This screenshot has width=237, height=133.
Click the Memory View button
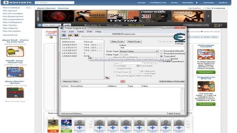click(70, 81)
